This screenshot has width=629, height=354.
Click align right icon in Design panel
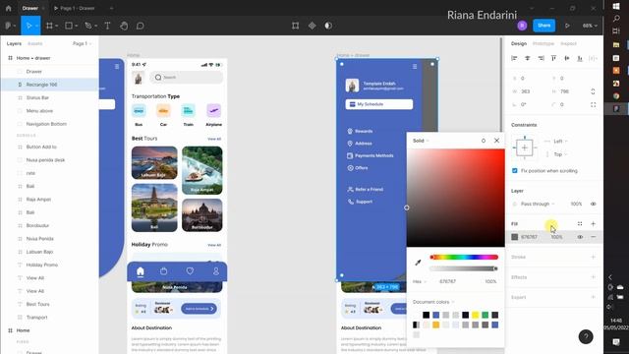coord(541,58)
